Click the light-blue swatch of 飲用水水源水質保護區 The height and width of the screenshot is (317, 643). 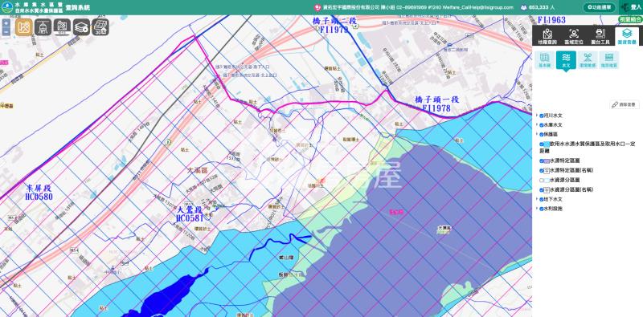pos(547,144)
